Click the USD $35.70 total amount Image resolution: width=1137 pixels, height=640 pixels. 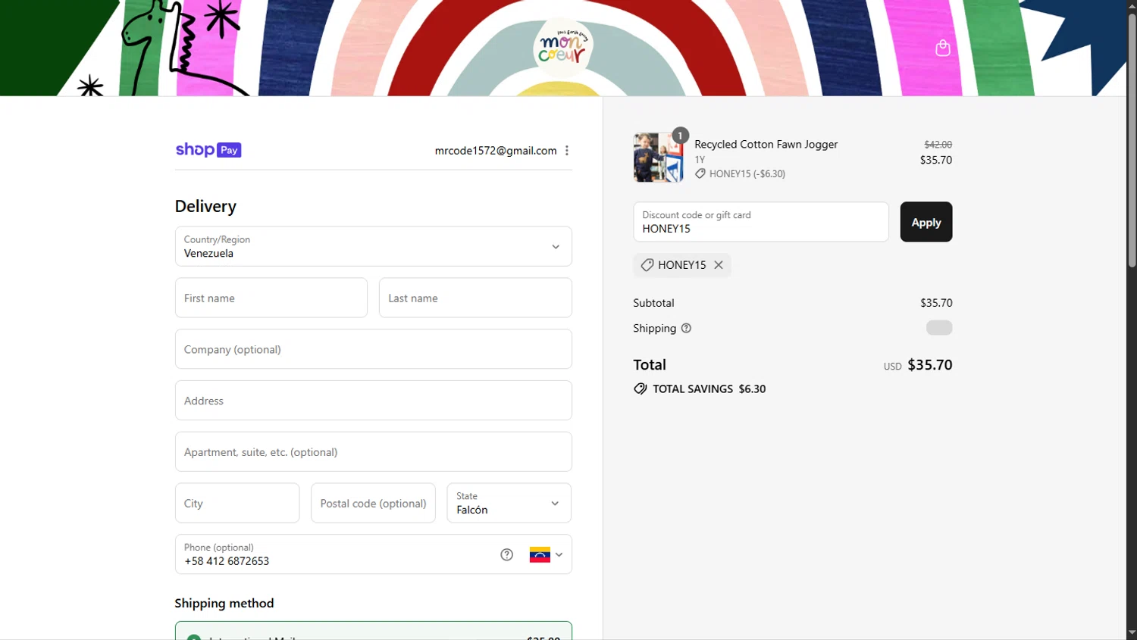coord(918,365)
